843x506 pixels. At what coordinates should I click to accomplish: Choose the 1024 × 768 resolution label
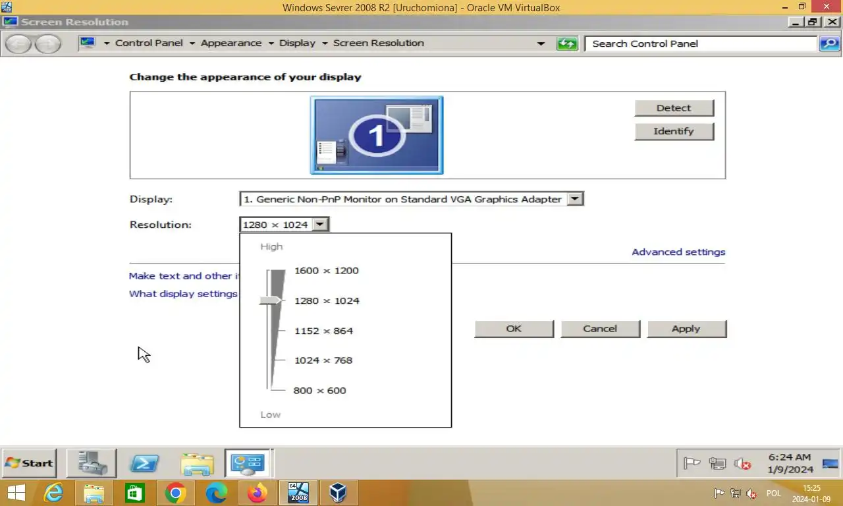(x=323, y=360)
